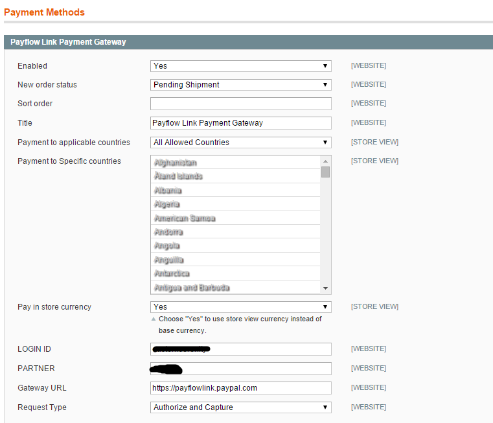Screen dimensions: 493x423
Task: Click the New order status label
Action: tap(47, 85)
